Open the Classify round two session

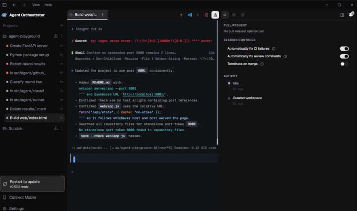(x=34, y=82)
